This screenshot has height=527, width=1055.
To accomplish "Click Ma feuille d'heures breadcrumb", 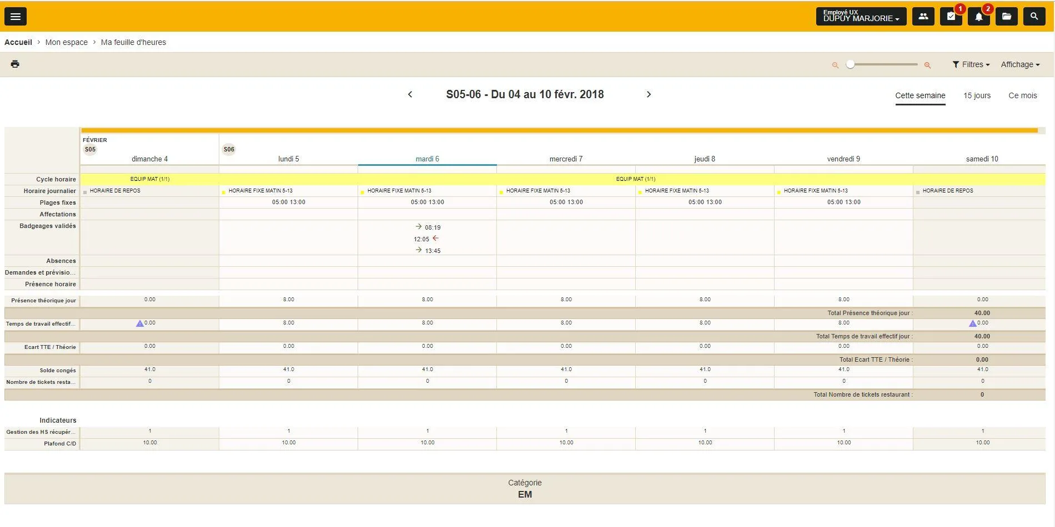I will pos(133,42).
